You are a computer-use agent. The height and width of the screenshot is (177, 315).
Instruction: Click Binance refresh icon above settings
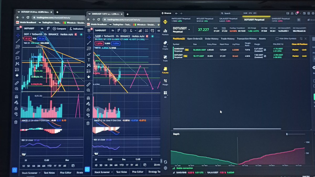pos(165,162)
